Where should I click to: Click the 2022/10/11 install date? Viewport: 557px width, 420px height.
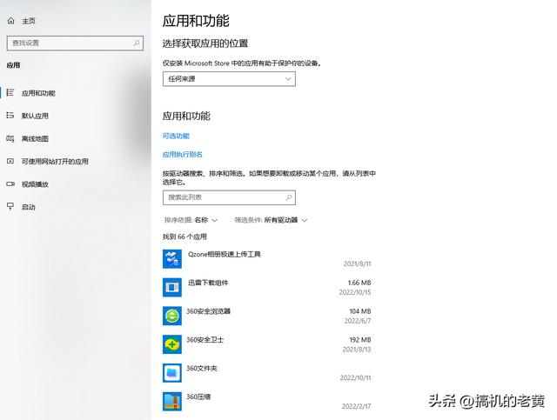(x=355, y=377)
